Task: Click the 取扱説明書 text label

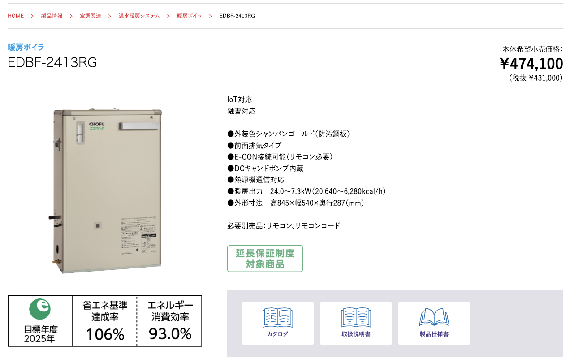Action: pyautogui.click(x=356, y=334)
